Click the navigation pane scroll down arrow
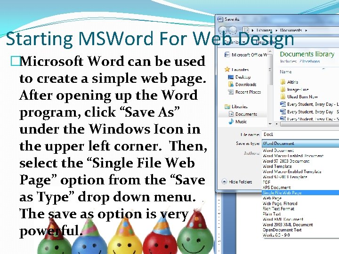Image resolution: width=339 pixels, height=254 pixels. click(270, 124)
